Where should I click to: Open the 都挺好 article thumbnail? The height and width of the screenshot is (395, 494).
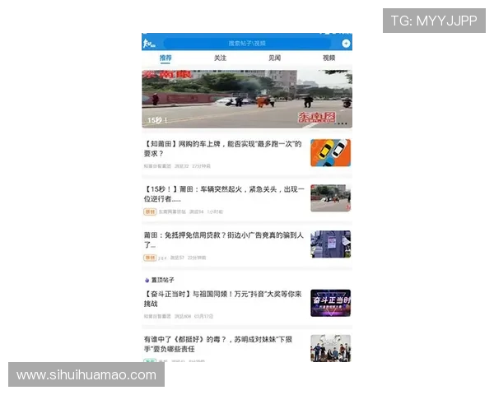click(330, 348)
